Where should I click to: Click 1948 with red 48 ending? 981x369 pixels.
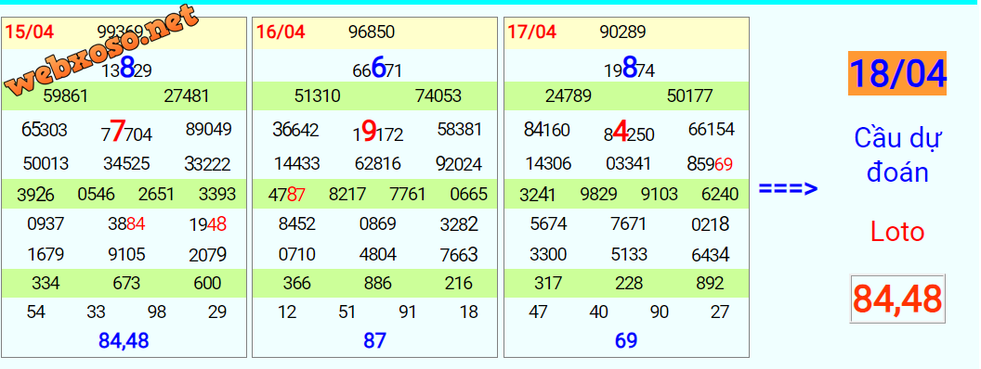pyautogui.click(x=208, y=224)
